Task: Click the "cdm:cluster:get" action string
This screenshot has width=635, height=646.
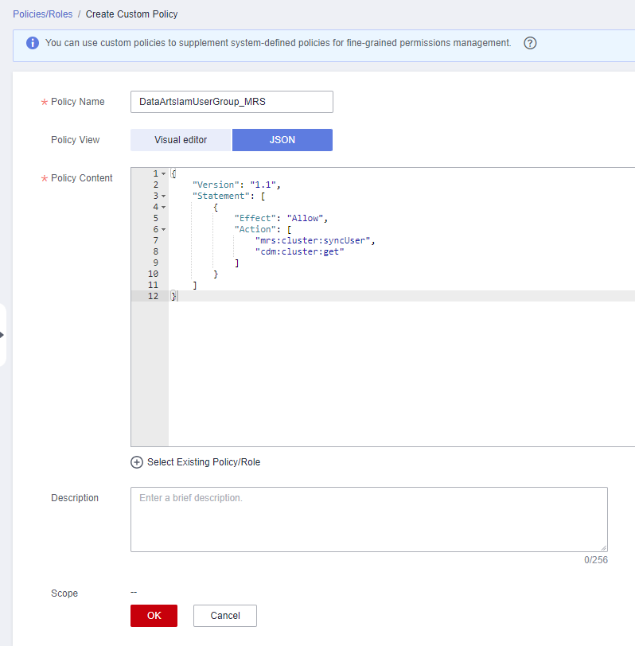Action: coord(299,251)
